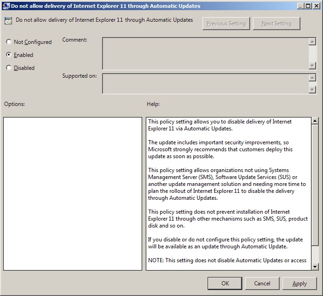The height and width of the screenshot is (296, 323).
Task: Click the 'update as soon as possible.' text
Action: [x=181, y=156]
